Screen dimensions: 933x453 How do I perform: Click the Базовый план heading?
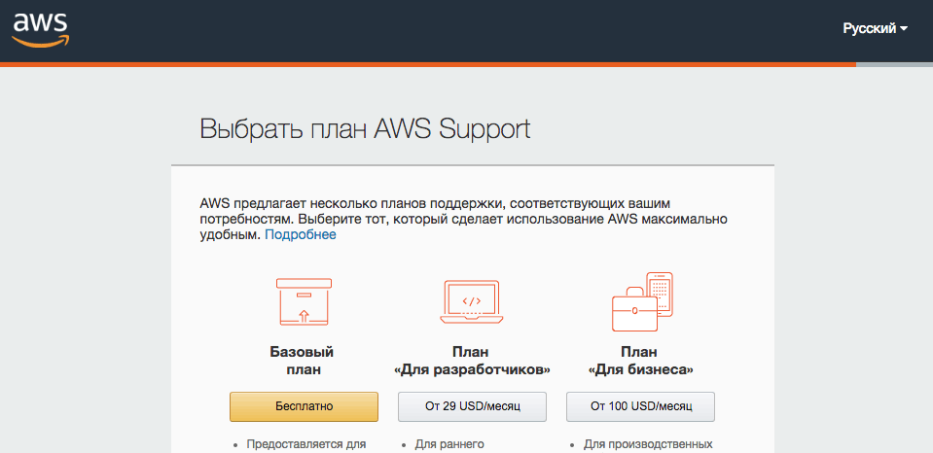(302, 361)
